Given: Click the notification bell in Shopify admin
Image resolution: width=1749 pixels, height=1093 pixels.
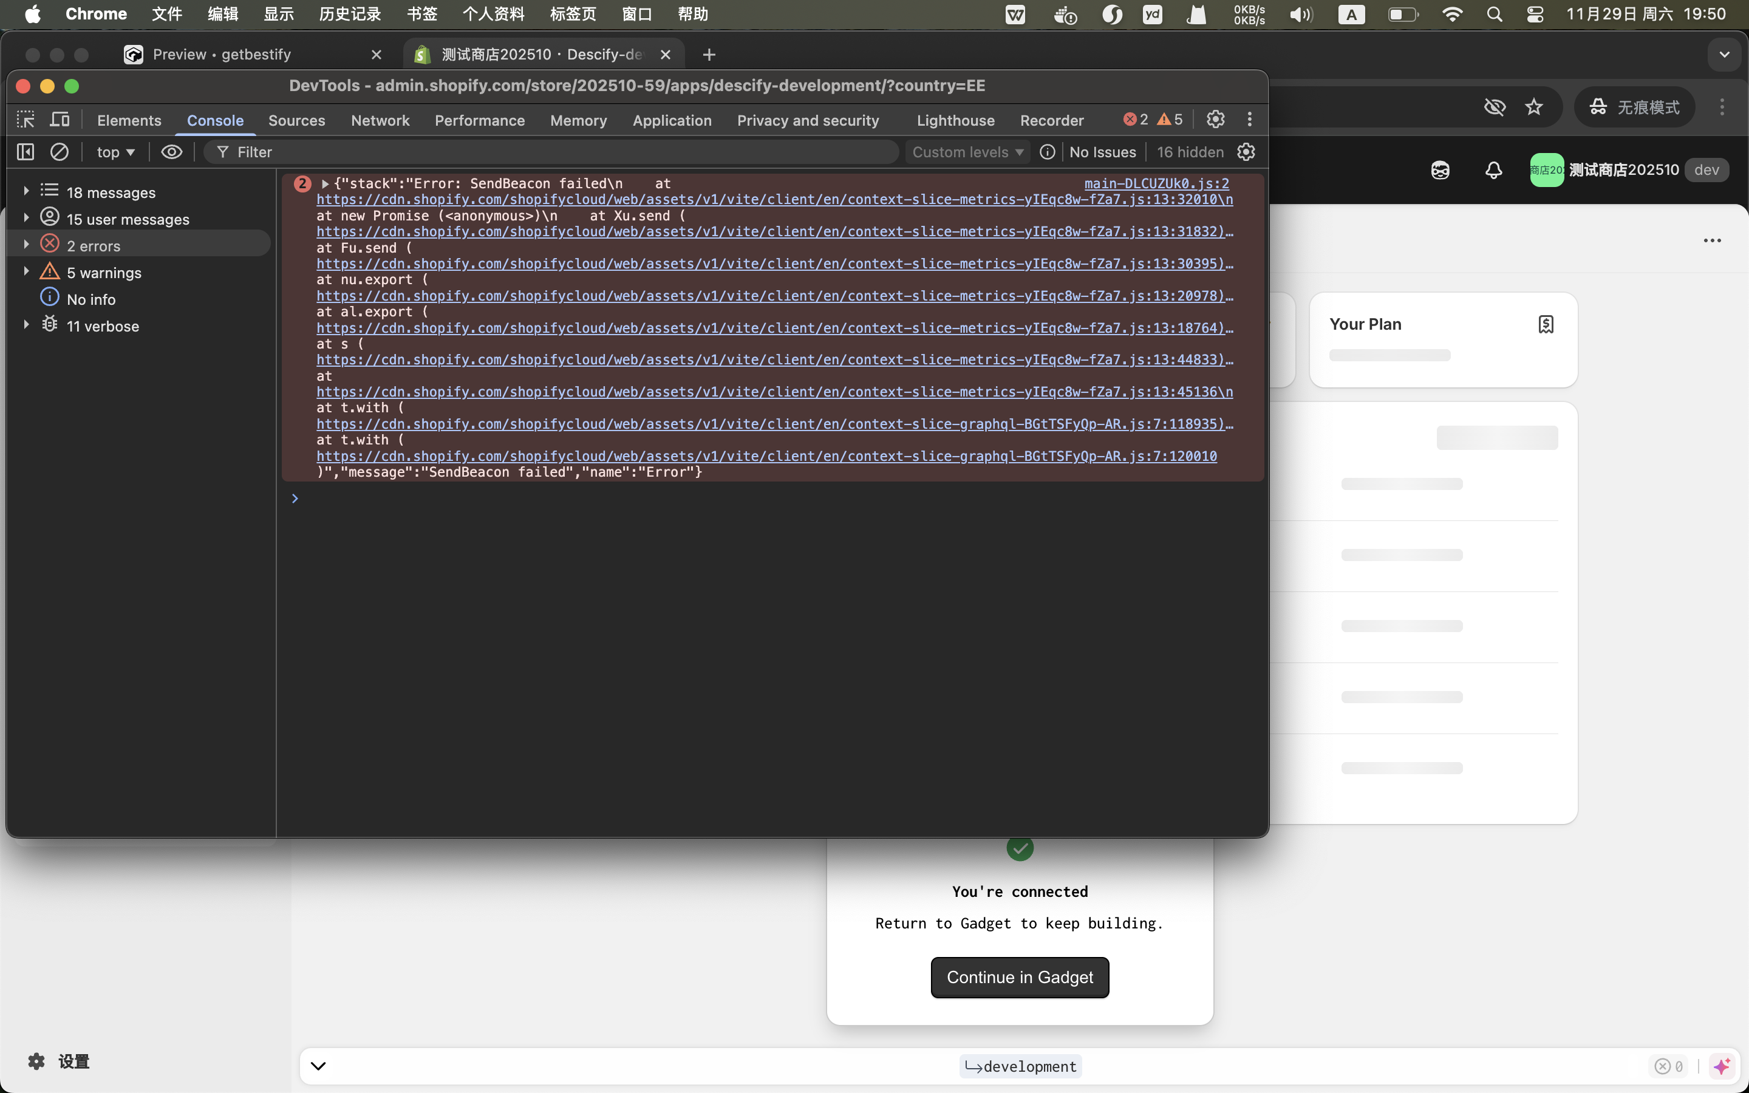Looking at the screenshot, I should click(x=1493, y=170).
